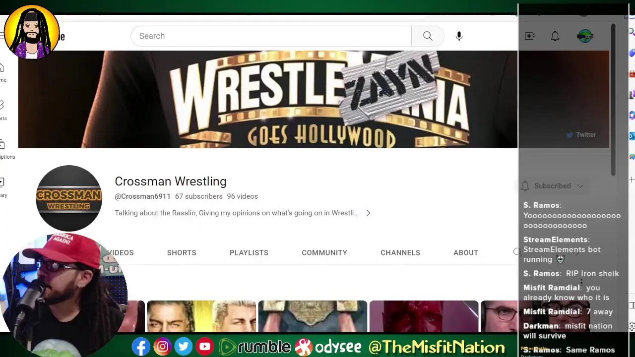The height and width of the screenshot is (357, 635).
Task: Switch to the COMMUNITY tab
Action: click(324, 252)
